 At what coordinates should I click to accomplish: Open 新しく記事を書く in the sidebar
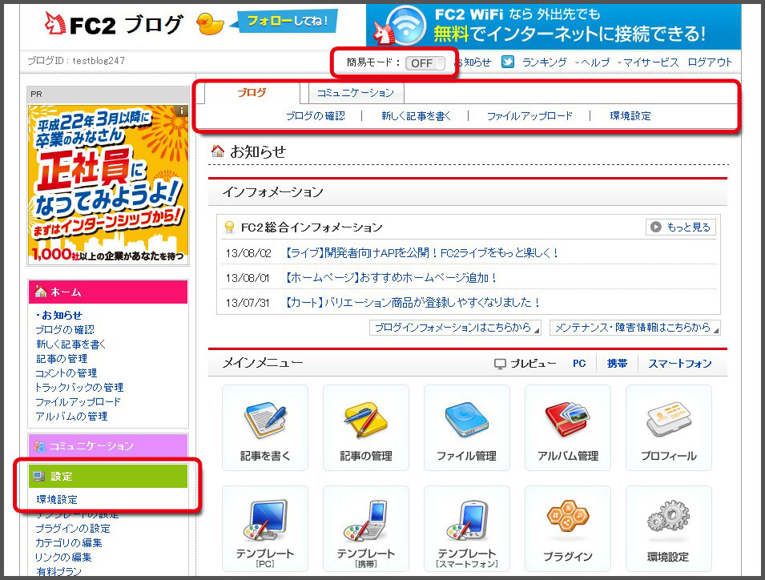70,344
